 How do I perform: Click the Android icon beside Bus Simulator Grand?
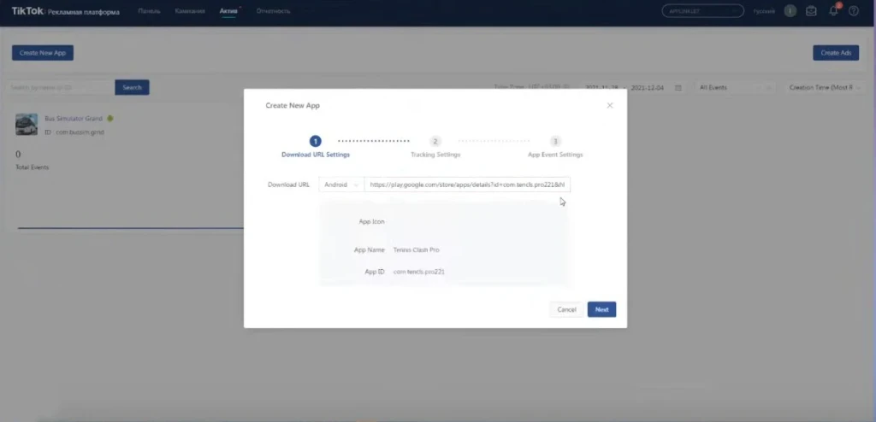[x=110, y=119]
